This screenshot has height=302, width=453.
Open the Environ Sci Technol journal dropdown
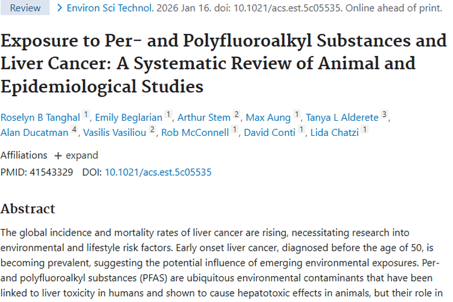109,8
